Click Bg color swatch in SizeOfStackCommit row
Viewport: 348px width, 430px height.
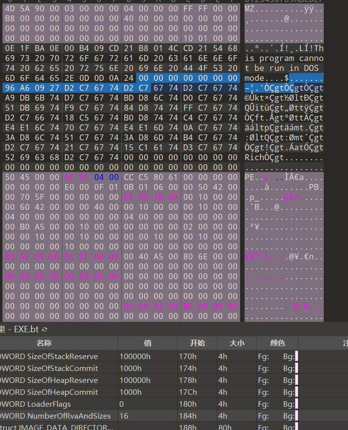point(297,368)
